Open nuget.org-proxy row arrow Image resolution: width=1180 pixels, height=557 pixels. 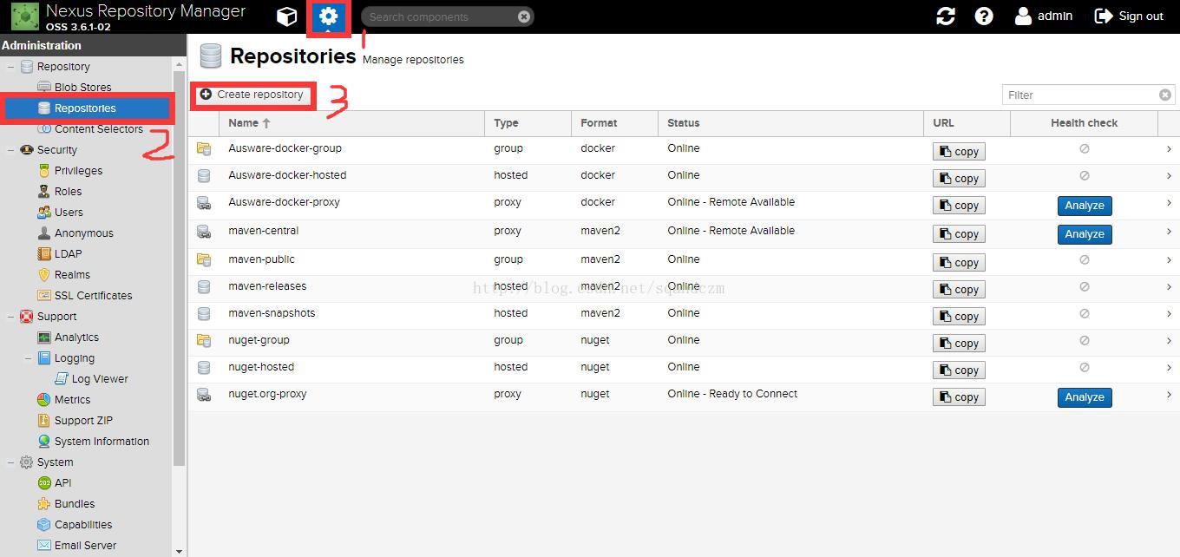pos(1169,395)
